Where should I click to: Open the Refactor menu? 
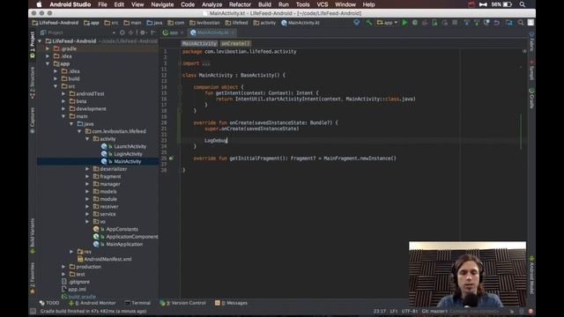pos(240,4)
